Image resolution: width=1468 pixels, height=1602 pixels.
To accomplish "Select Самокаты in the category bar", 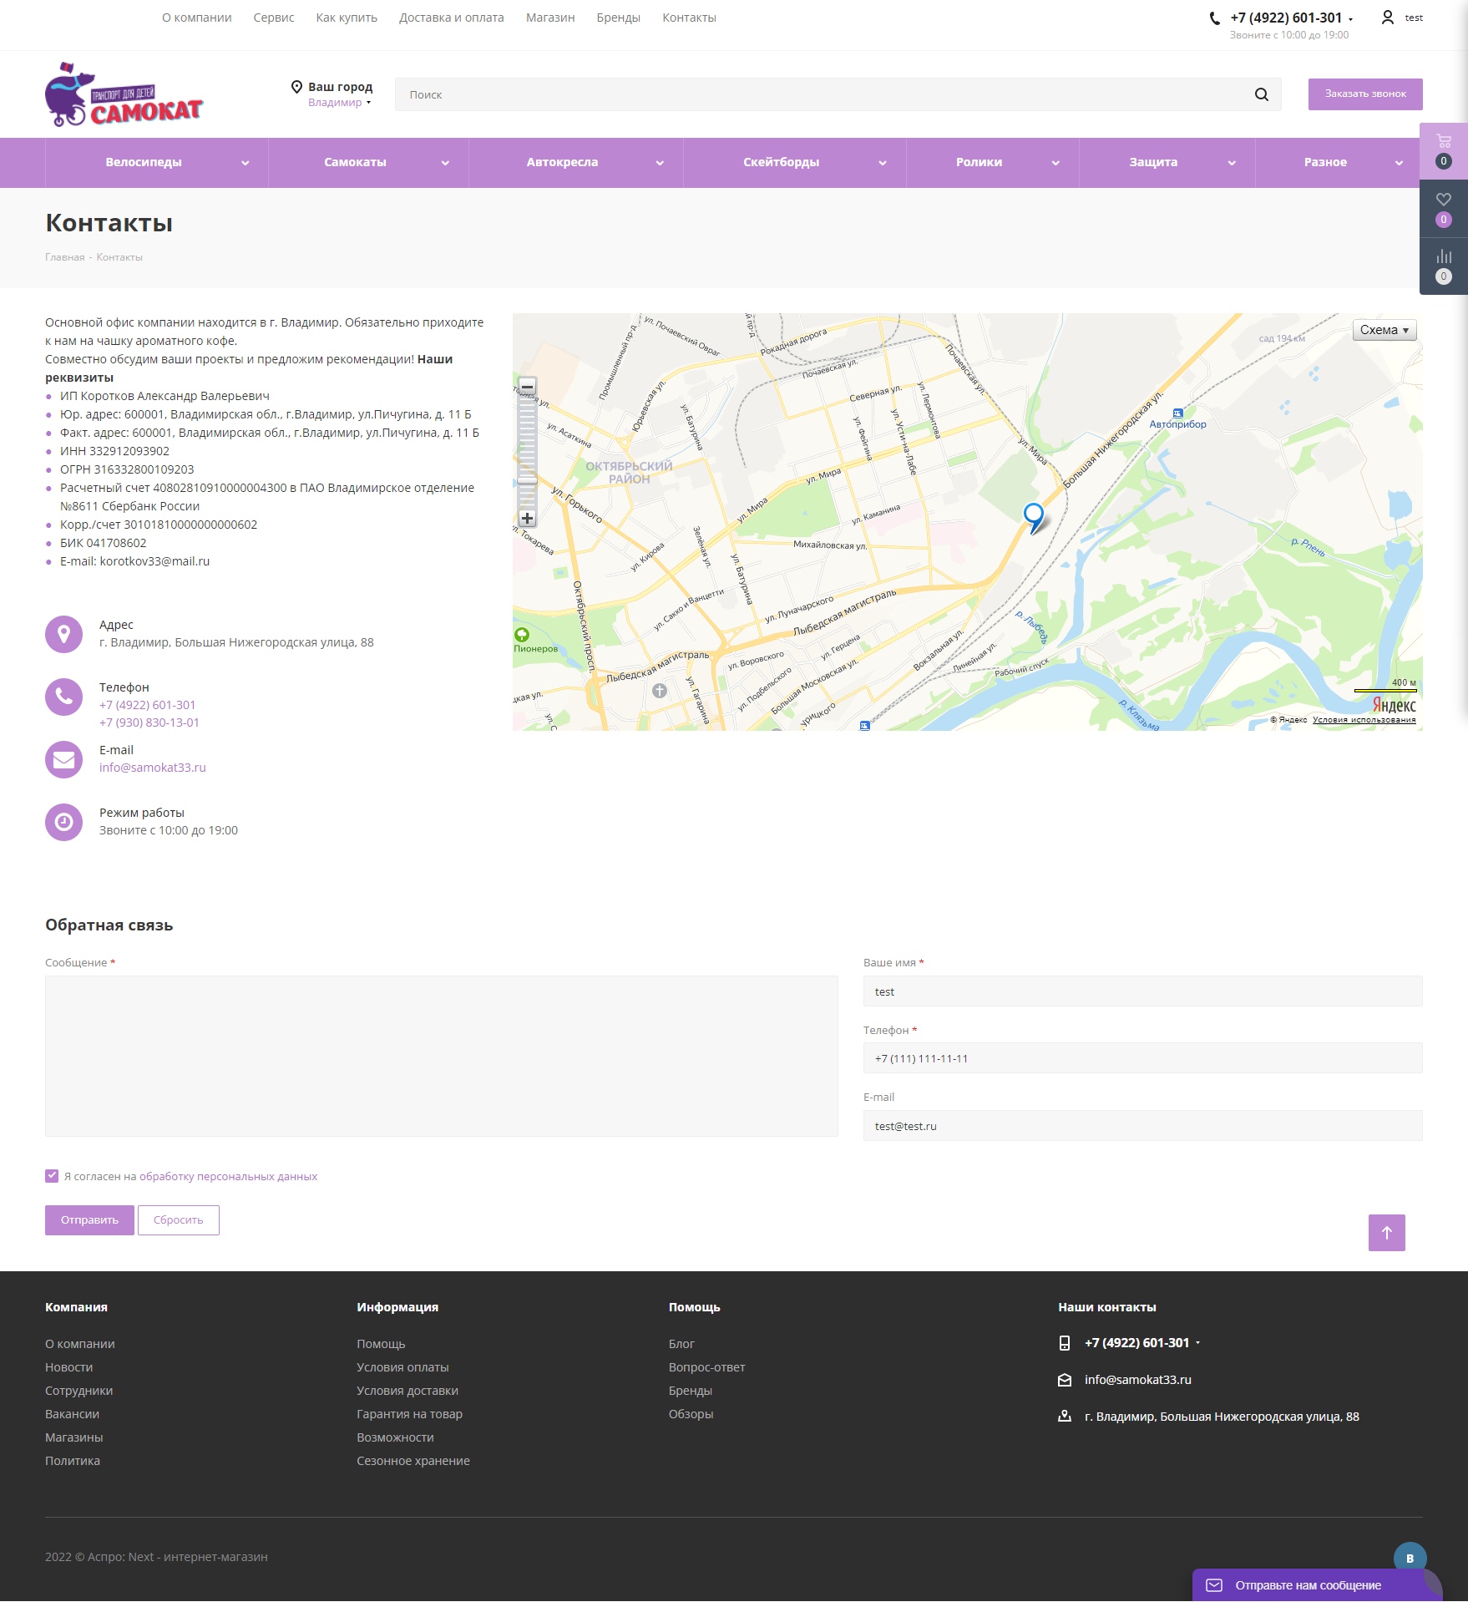I will pyautogui.click(x=356, y=163).
